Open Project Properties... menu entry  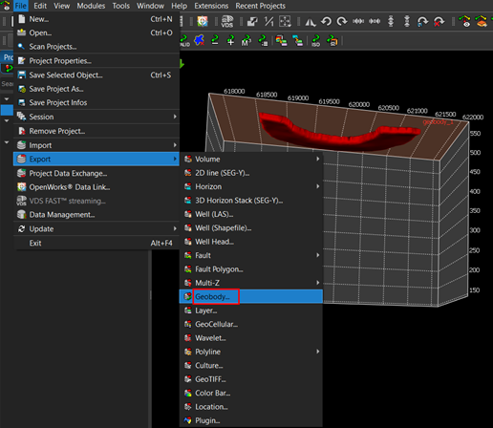point(96,60)
